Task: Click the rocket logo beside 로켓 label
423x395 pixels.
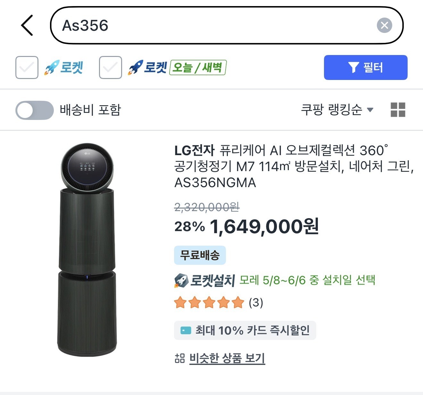Action: pos(51,67)
